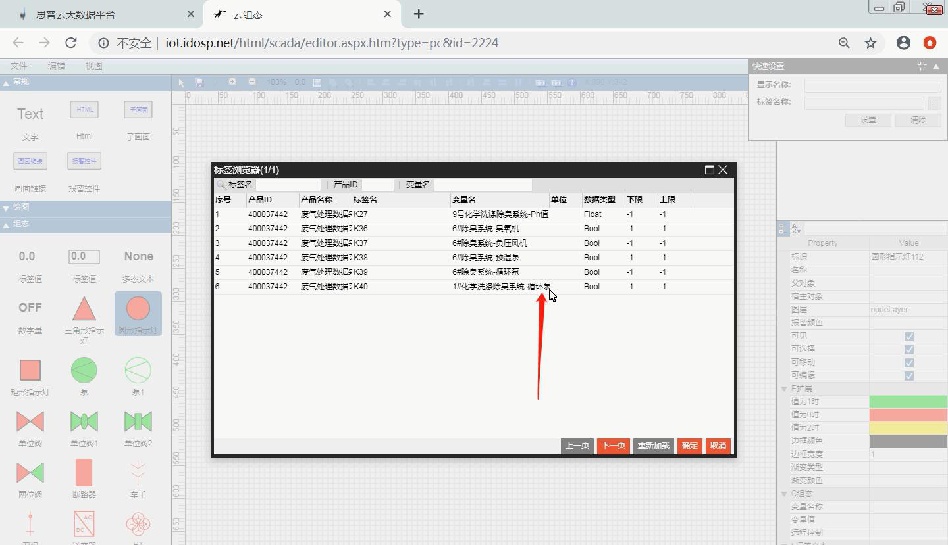Image resolution: width=948 pixels, height=545 pixels.
Task: Collapse the 常规 component section
Action: (x=7, y=82)
